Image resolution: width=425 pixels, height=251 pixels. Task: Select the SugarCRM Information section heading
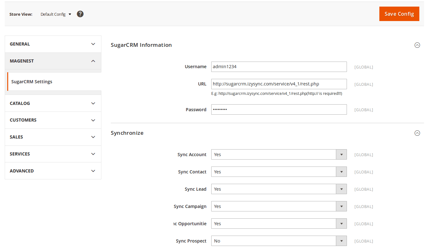(x=141, y=45)
